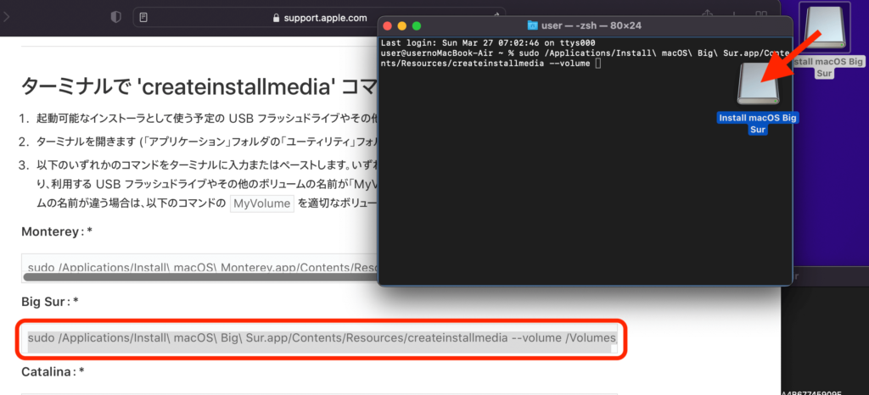Click the gray Install macOS Big Sur desktop label
The width and height of the screenshot is (869, 395).
[827, 66]
